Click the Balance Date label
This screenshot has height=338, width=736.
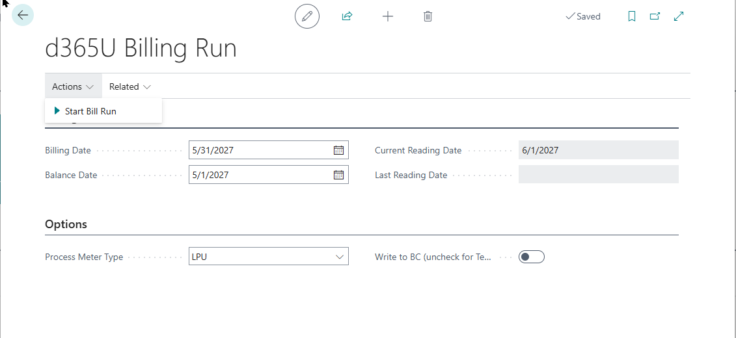pyautogui.click(x=71, y=175)
